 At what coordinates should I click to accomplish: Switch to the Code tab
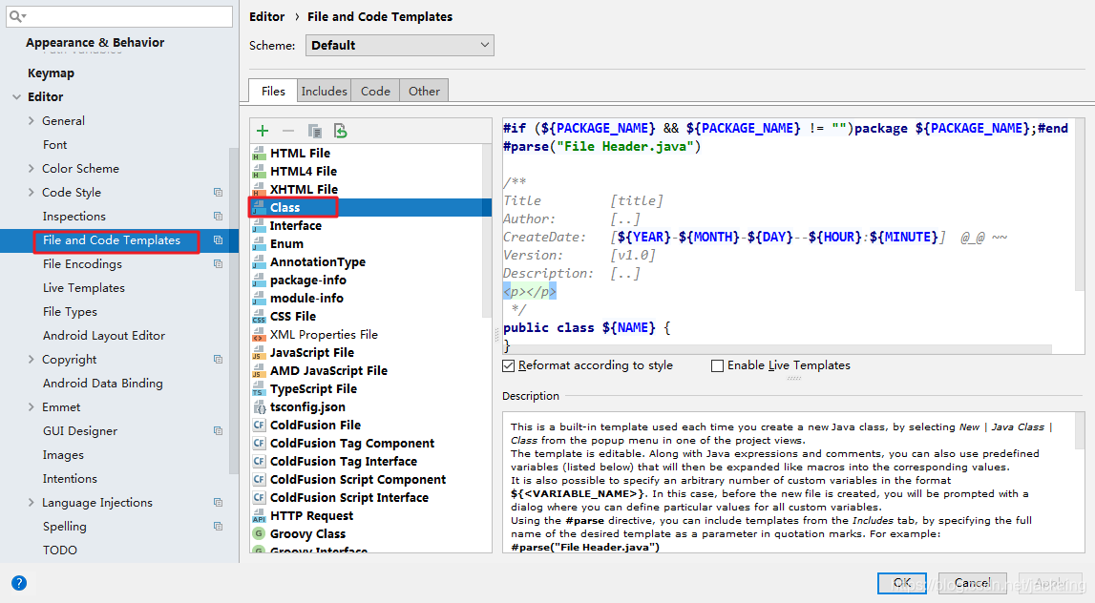tap(375, 91)
